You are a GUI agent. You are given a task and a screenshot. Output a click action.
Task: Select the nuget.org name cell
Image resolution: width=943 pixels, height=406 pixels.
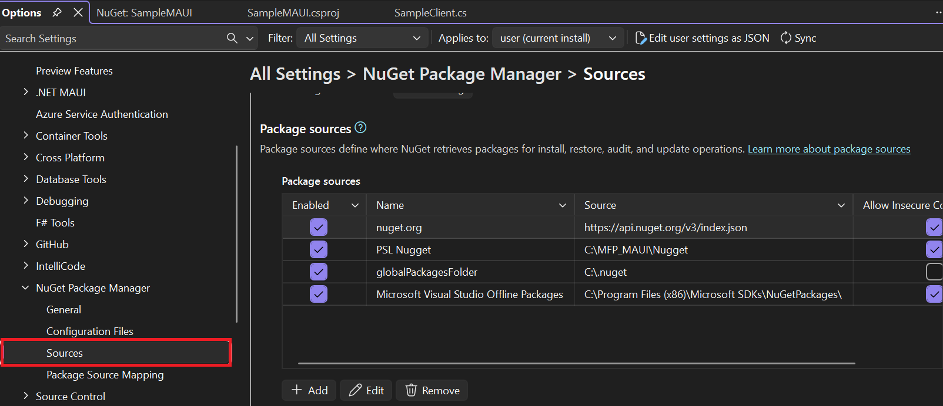coord(470,227)
